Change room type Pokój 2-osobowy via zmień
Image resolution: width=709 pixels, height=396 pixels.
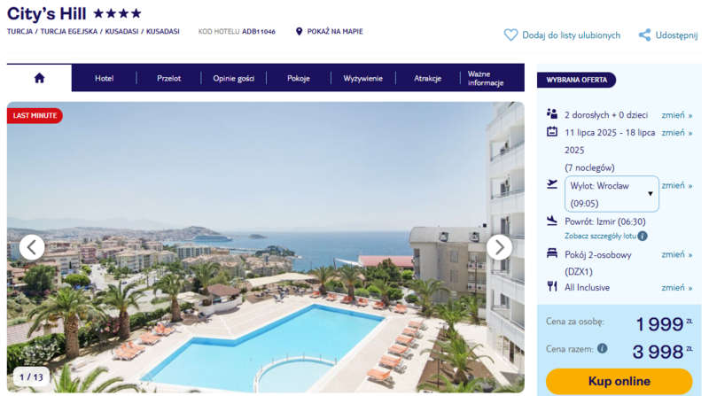coord(677,254)
